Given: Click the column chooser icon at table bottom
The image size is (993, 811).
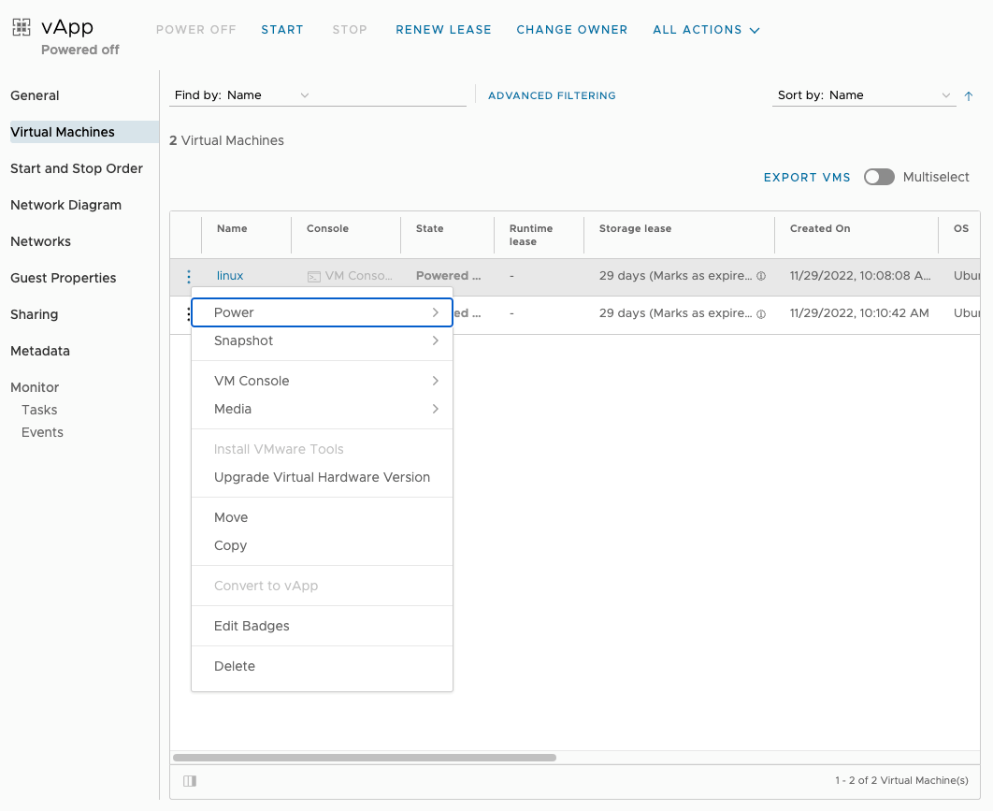Looking at the screenshot, I should coord(190,780).
